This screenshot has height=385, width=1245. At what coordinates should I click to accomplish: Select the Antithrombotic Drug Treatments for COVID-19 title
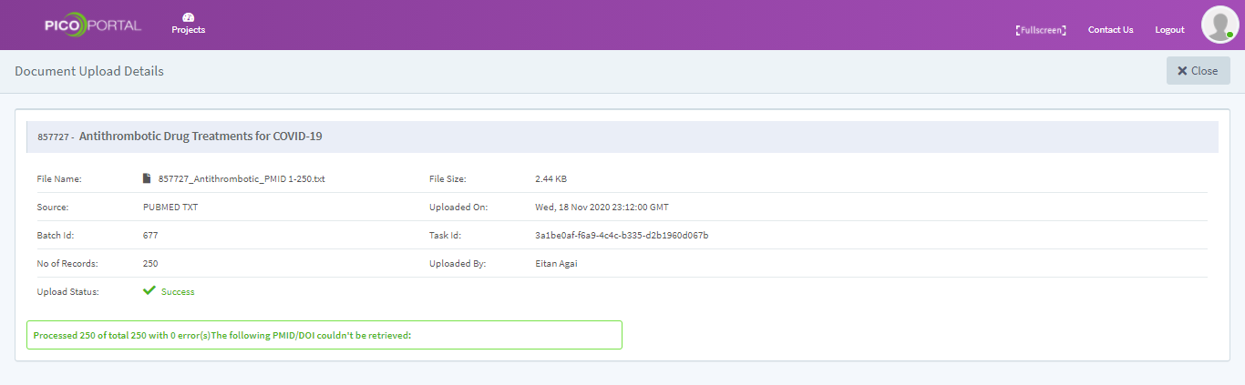pos(201,137)
